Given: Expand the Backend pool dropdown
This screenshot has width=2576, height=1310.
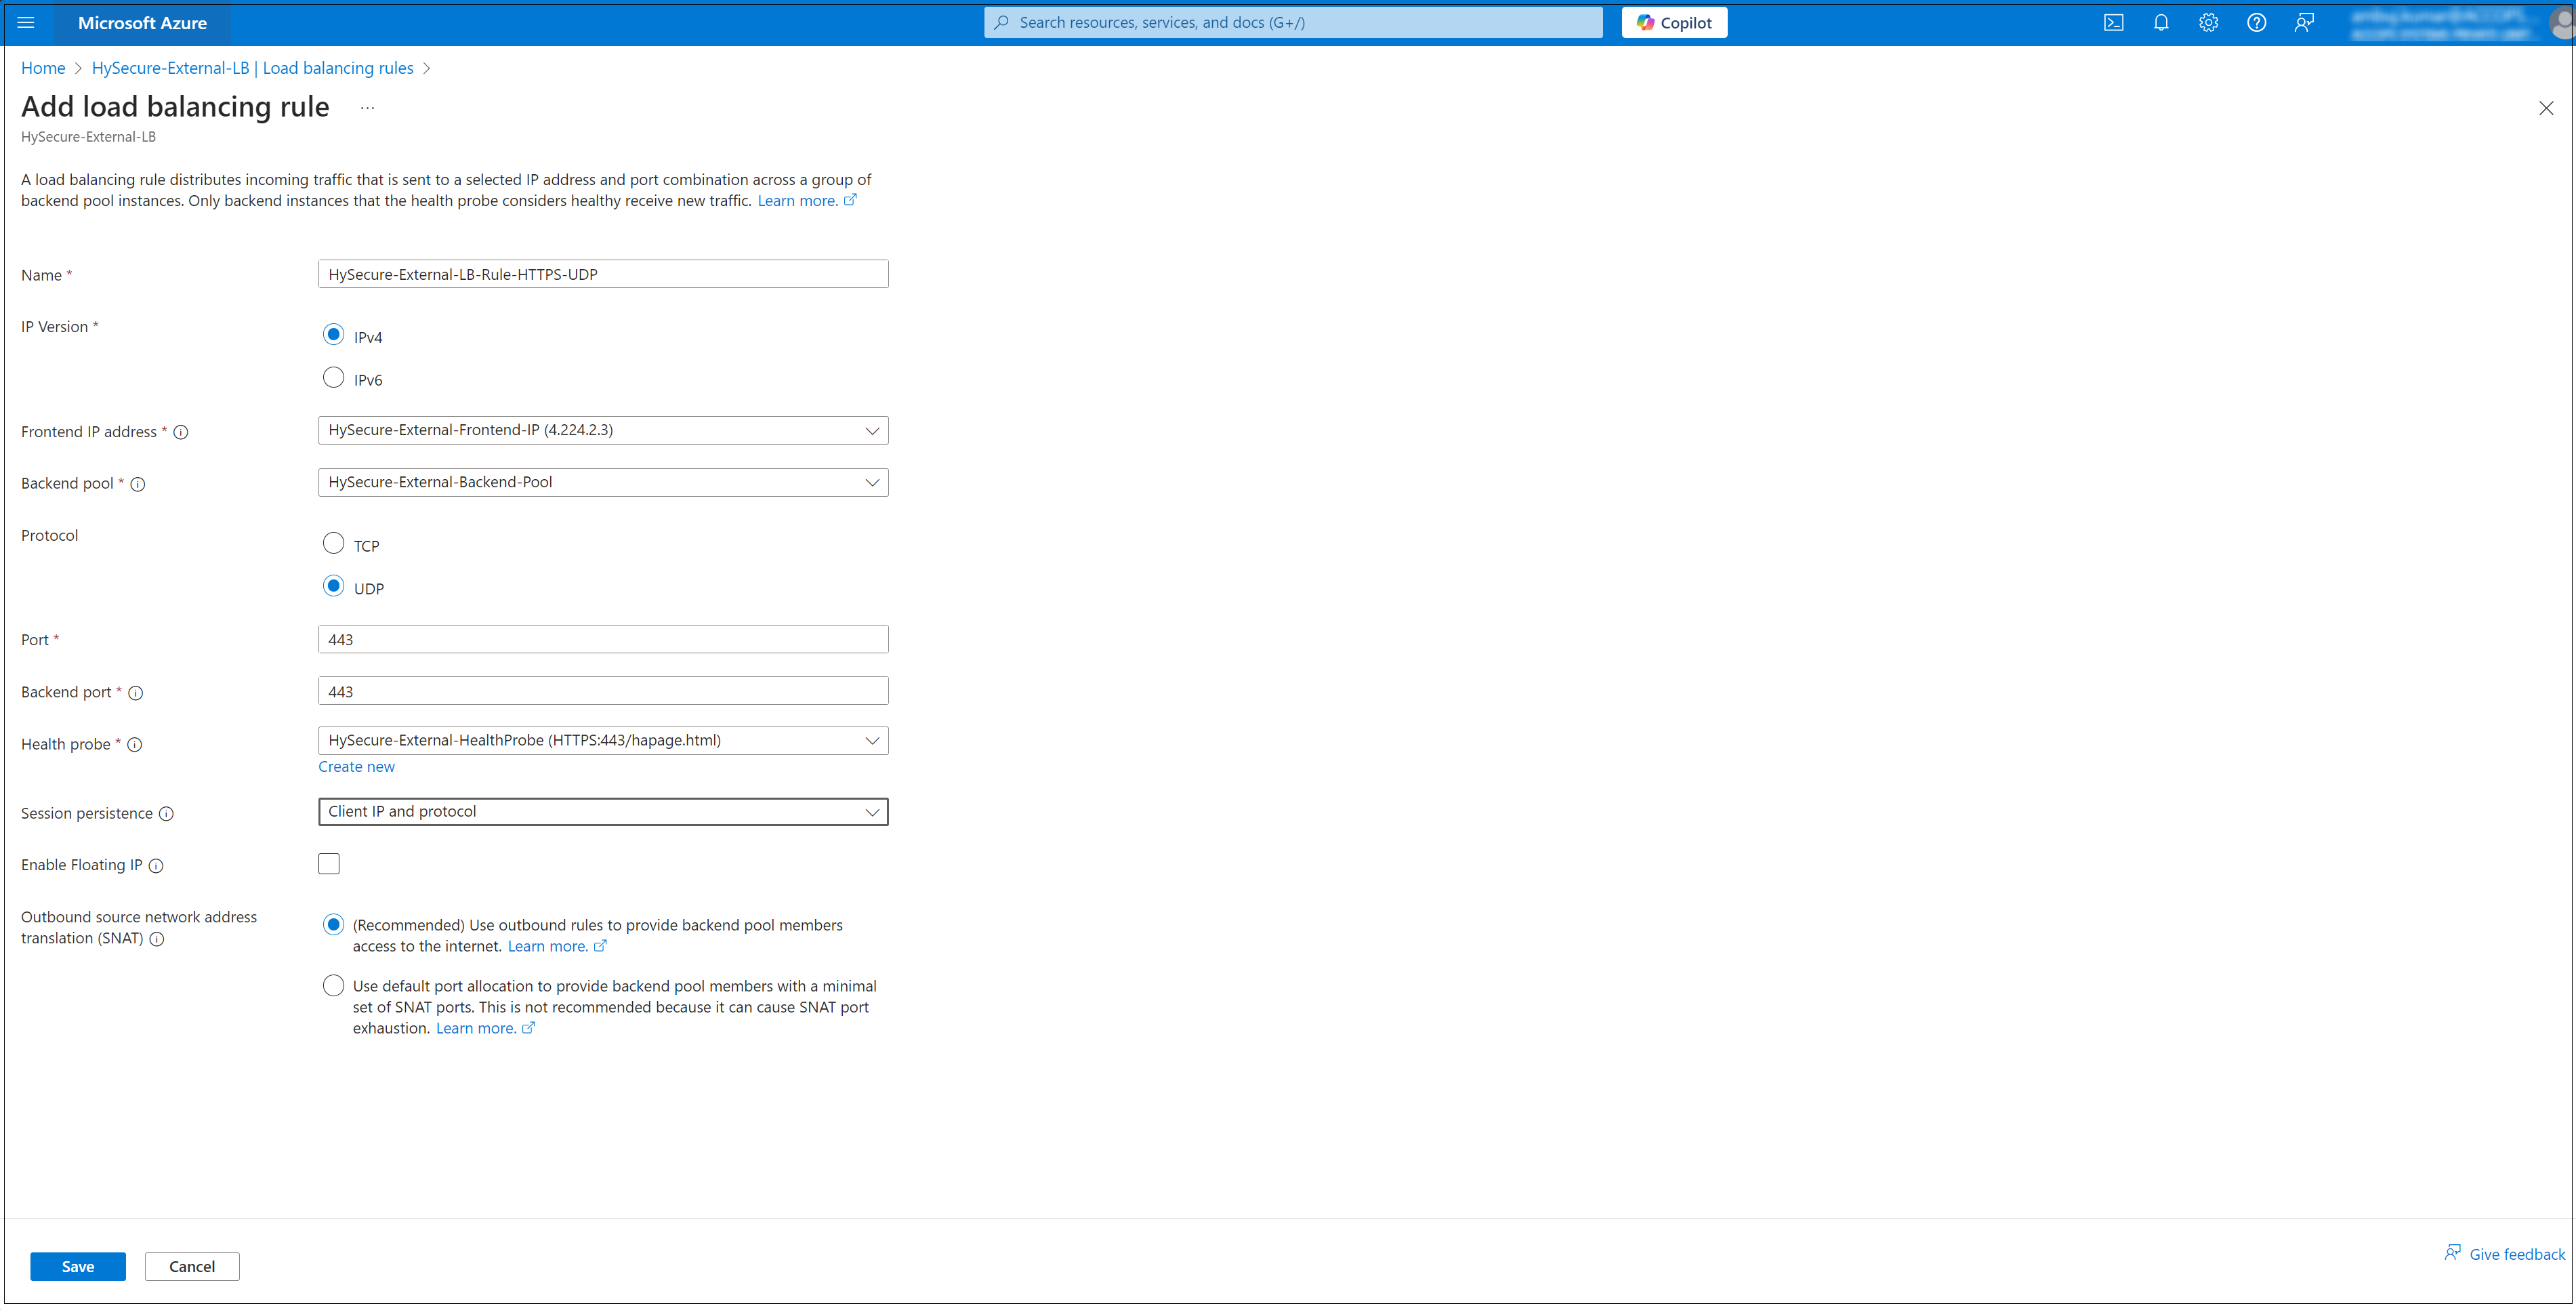Looking at the screenshot, I should (x=602, y=483).
